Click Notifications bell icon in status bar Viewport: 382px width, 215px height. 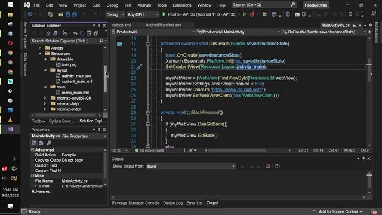[373, 211]
